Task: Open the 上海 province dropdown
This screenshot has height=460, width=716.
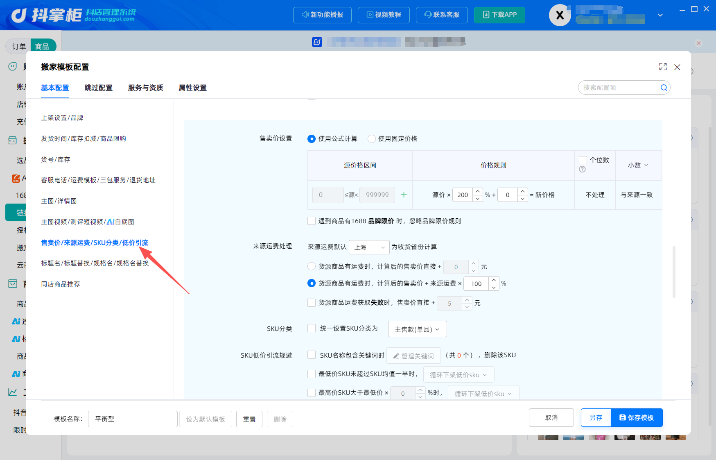Action: point(369,247)
